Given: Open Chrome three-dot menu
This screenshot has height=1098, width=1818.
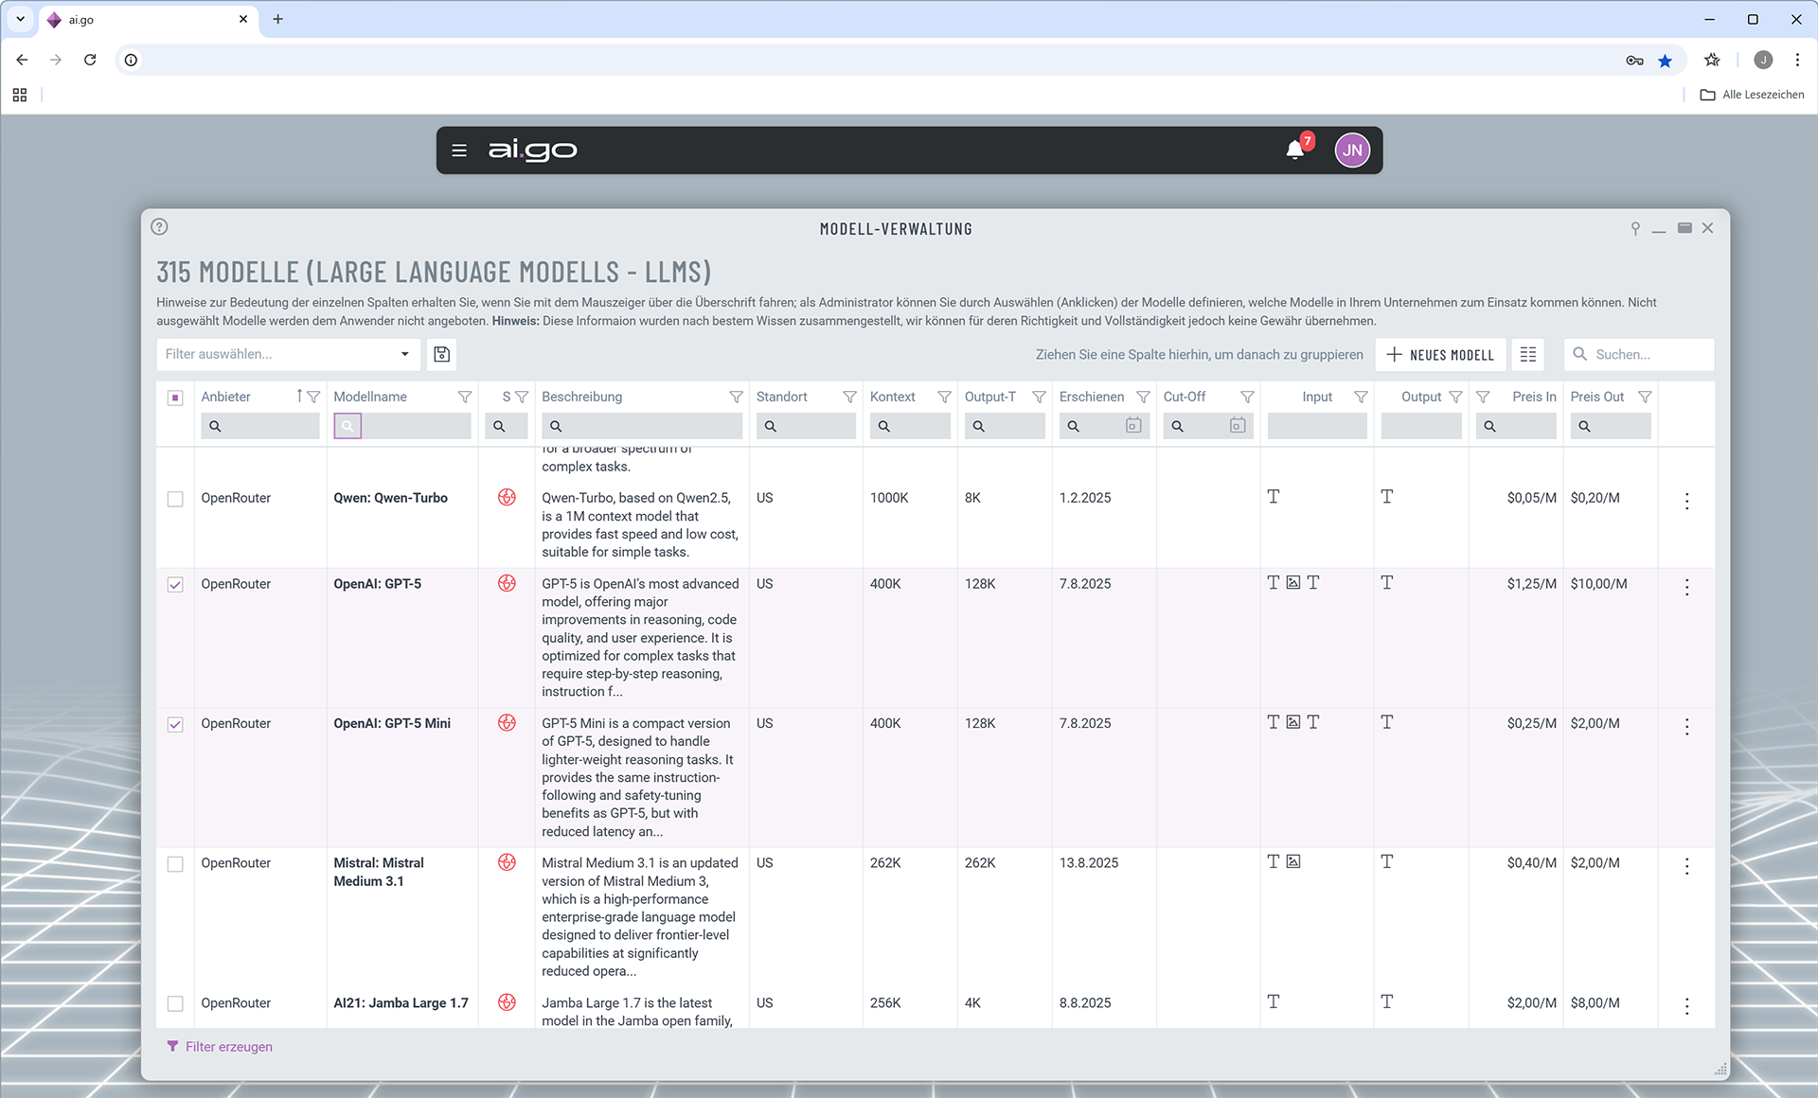Looking at the screenshot, I should [x=1797, y=60].
